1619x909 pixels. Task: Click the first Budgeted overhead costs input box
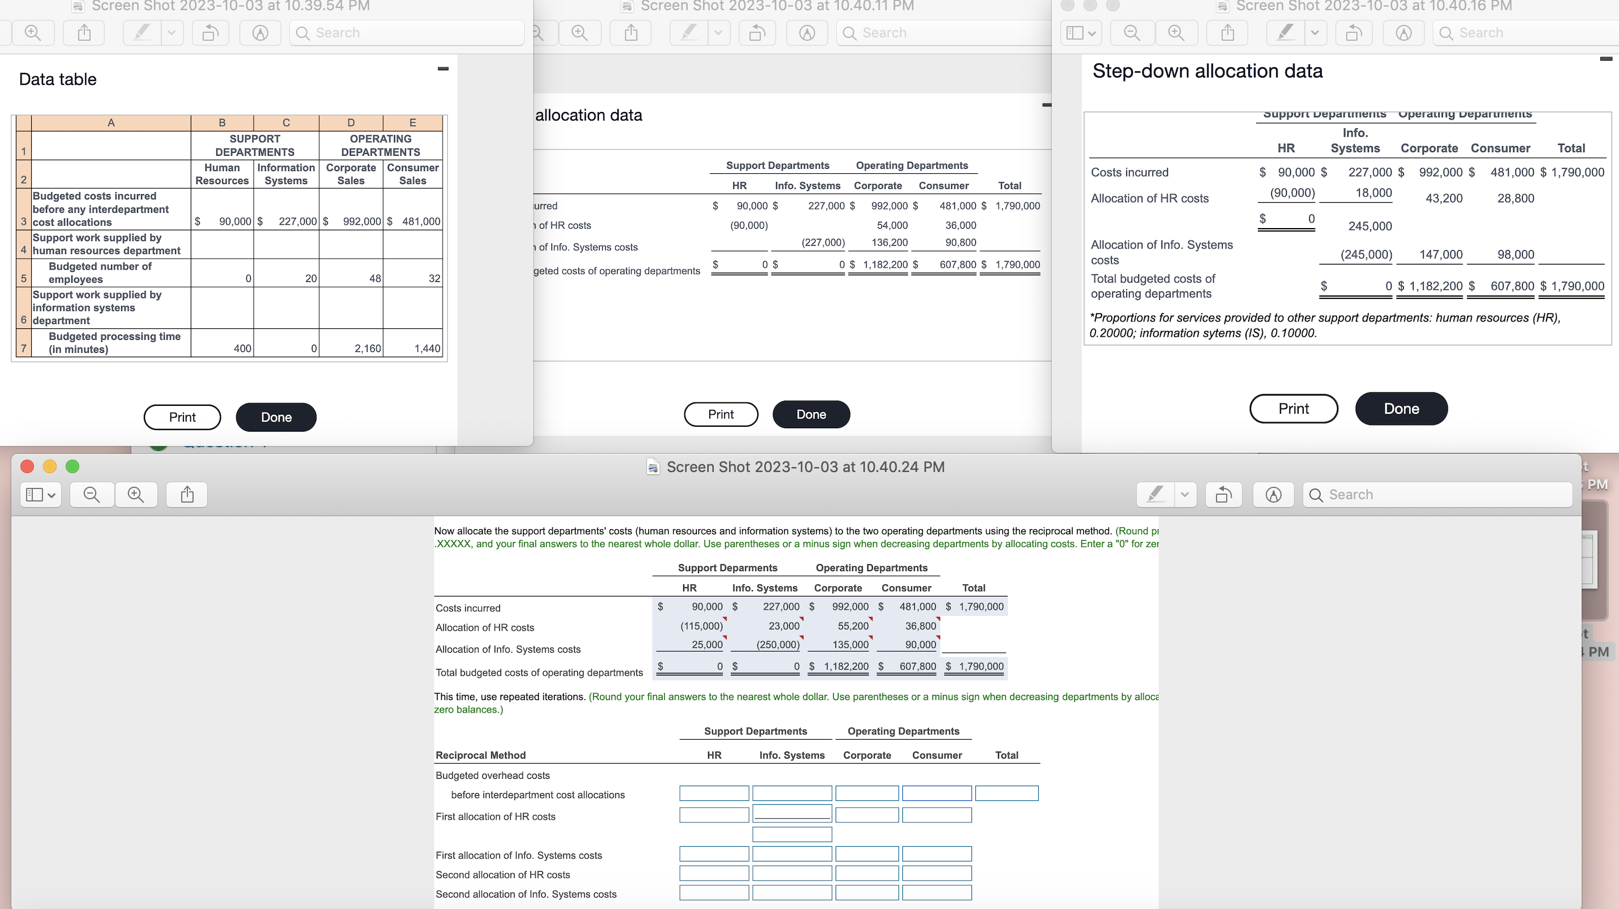click(713, 793)
